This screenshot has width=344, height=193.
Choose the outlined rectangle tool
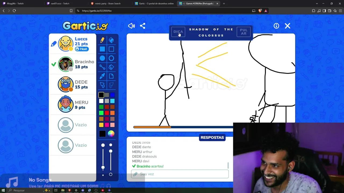(111, 49)
